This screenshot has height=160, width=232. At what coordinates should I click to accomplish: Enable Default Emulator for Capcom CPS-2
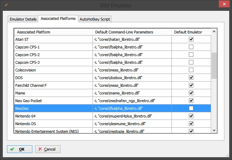191,55
